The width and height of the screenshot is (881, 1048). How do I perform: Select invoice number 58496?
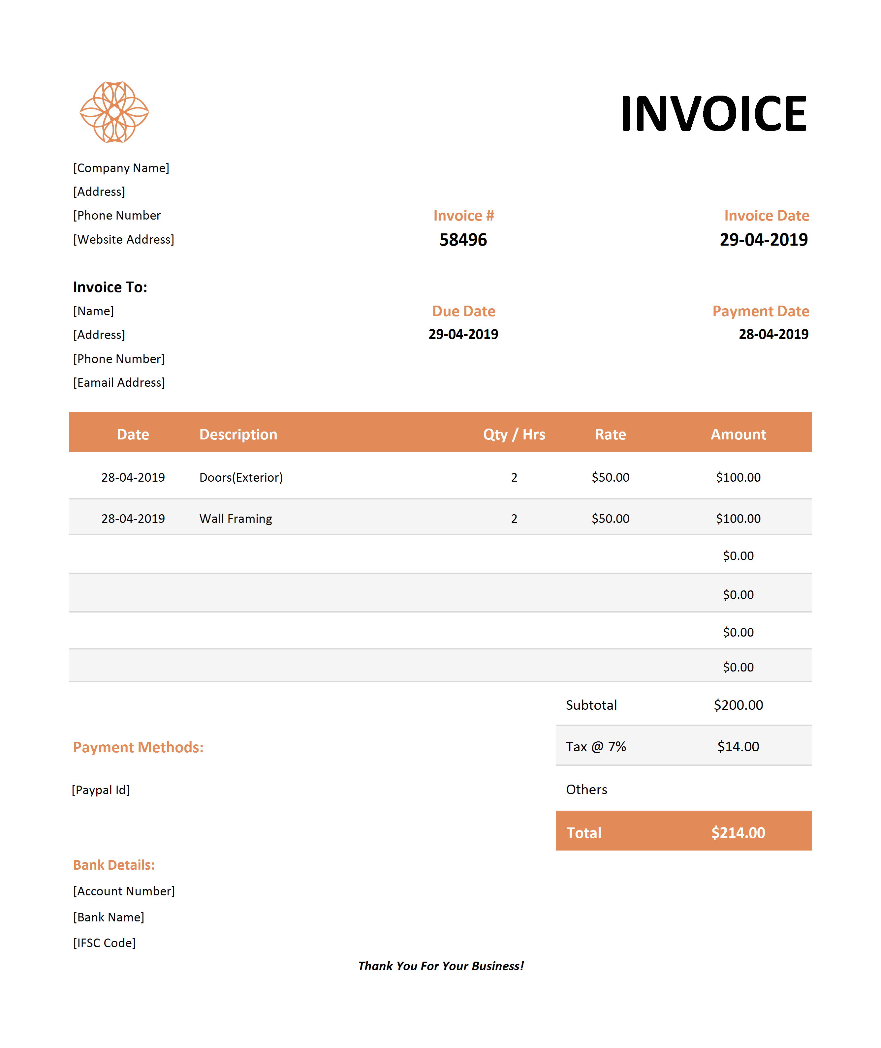tap(463, 240)
